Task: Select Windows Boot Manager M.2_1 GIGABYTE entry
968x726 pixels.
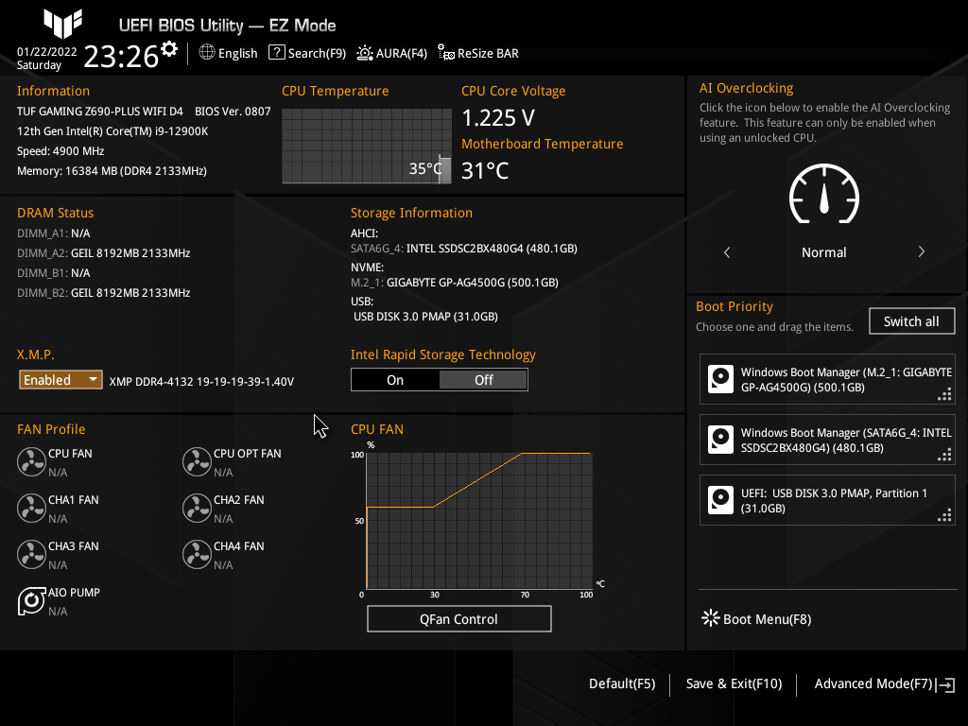Action: tap(827, 379)
